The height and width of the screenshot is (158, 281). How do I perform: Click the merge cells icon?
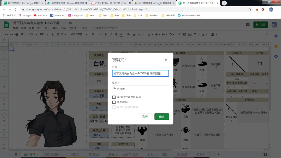pos(139,34)
